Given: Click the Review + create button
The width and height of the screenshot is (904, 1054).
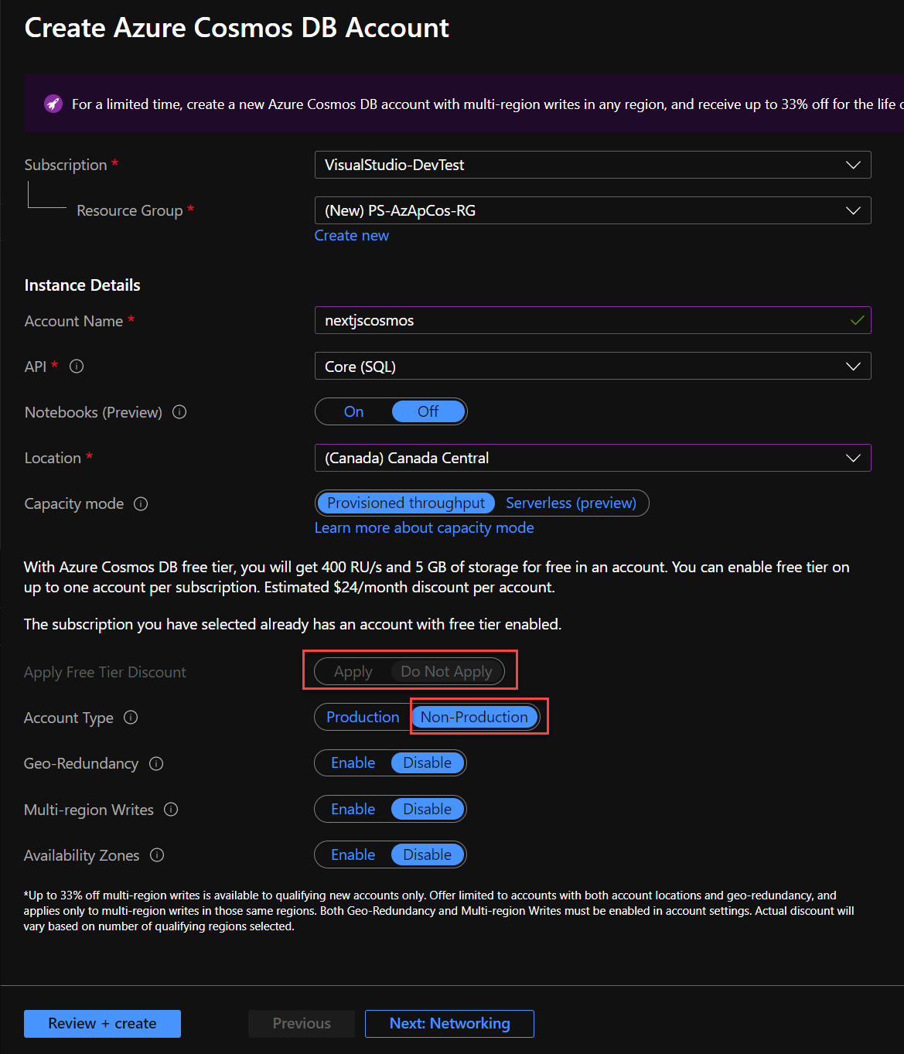Looking at the screenshot, I should pyautogui.click(x=102, y=1024).
